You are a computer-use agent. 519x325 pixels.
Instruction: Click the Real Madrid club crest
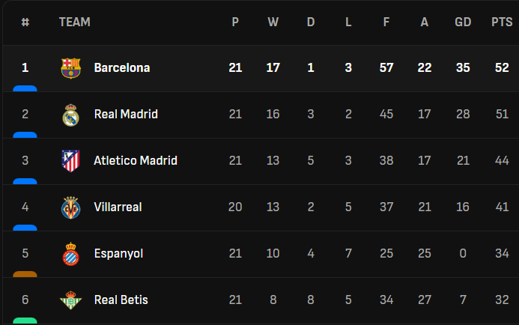70,115
